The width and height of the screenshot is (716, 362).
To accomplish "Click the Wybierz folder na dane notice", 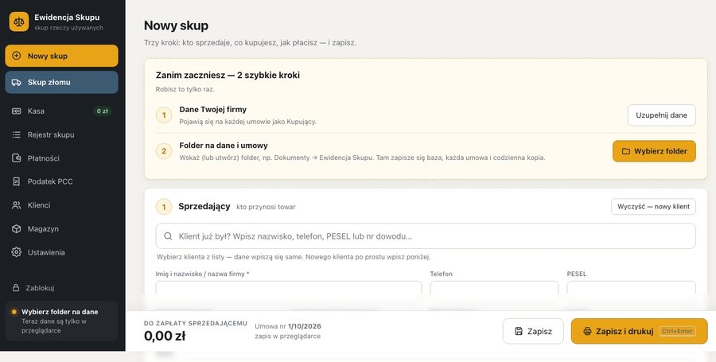I will tap(61, 321).
